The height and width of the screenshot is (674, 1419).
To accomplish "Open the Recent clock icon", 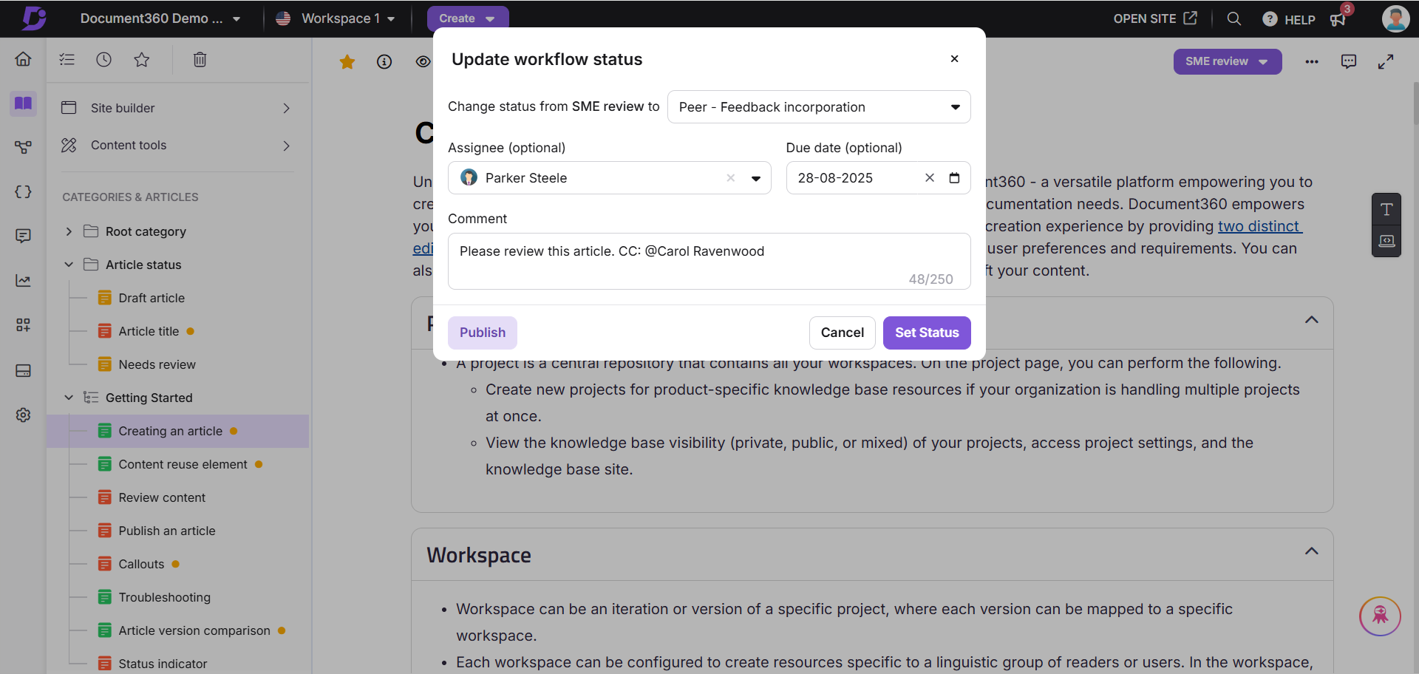I will pyautogui.click(x=103, y=60).
